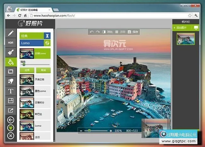The height and width of the screenshot is (147, 205).
Task: Redo the last edit
Action: [98, 32]
